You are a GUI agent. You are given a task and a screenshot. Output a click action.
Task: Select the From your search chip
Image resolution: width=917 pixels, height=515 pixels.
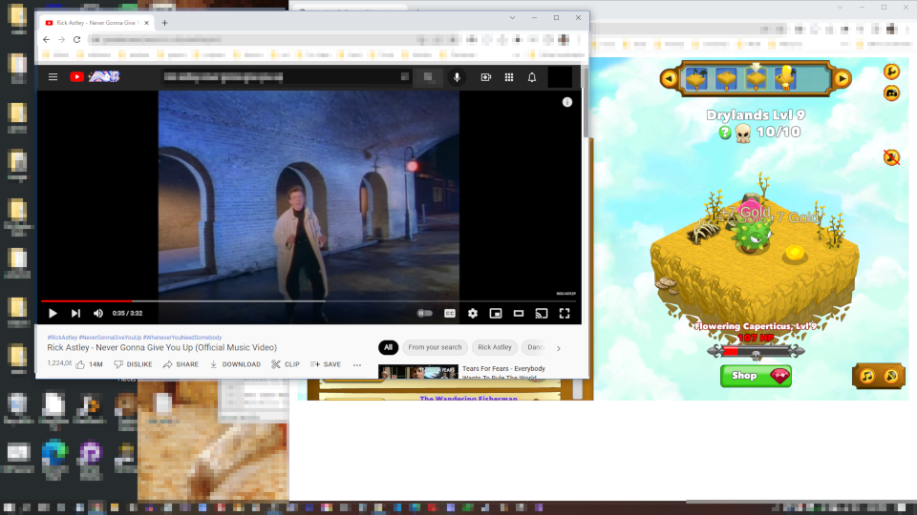click(x=436, y=347)
